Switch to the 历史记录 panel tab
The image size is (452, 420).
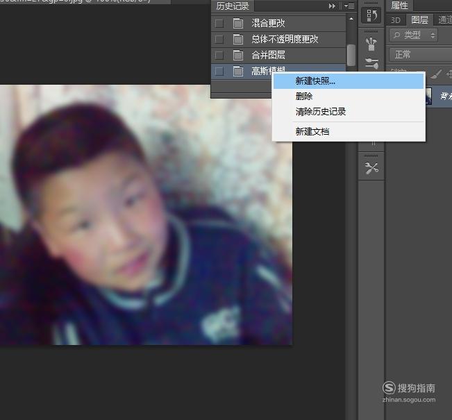click(233, 6)
